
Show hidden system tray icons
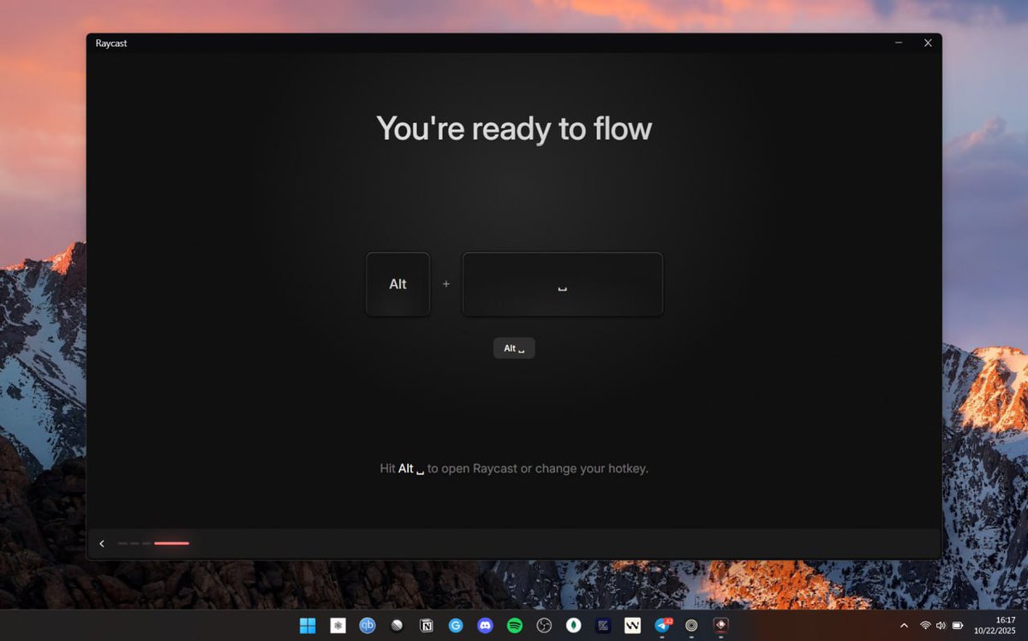click(904, 626)
